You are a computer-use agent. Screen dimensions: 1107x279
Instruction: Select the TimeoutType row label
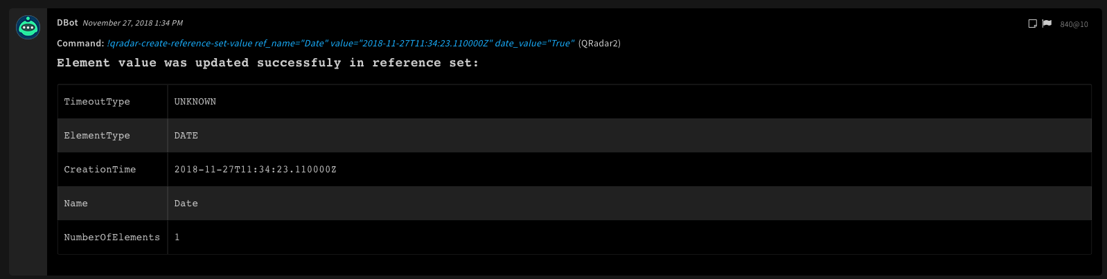click(97, 102)
